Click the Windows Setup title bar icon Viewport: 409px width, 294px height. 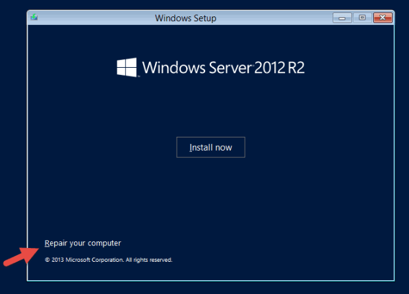click(34, 18)
